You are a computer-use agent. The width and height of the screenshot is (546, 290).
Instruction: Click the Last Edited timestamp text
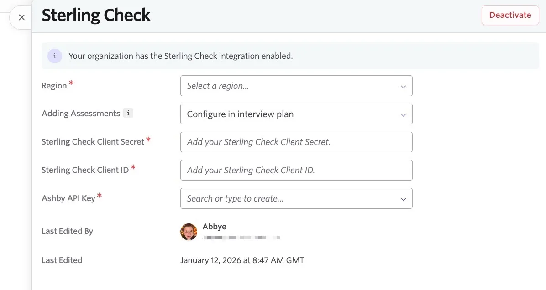(x=242, y=260)
